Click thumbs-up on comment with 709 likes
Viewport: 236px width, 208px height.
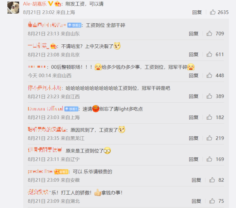coord(209,33)
